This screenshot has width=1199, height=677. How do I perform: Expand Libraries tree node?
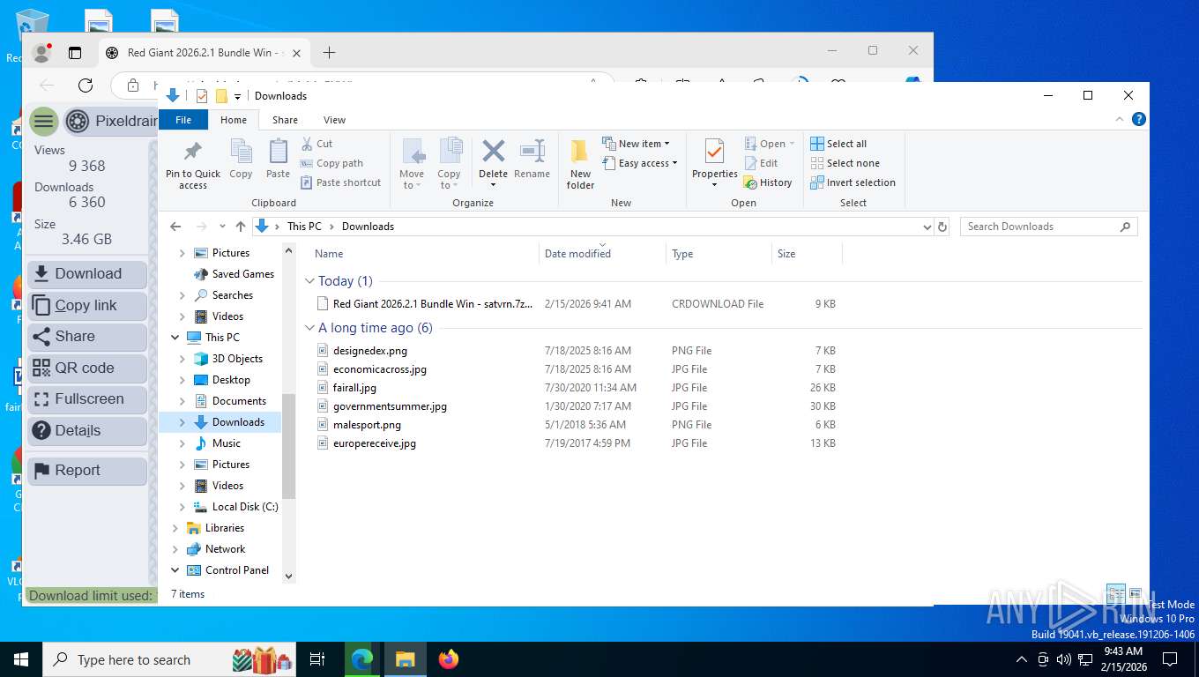coord(175,528)
